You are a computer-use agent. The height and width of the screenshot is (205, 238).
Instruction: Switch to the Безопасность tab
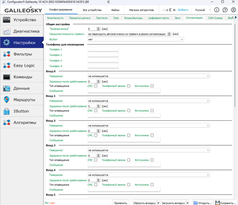55,18
